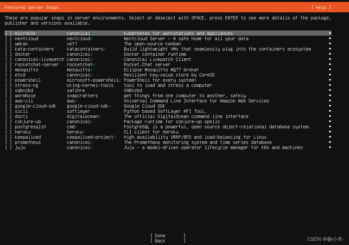Tick the sabnzbd checkbox
This screenshot has width=349, height=245.
click(8, 90)
